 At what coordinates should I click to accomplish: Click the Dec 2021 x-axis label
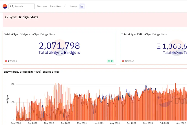[x=148, y=123]
